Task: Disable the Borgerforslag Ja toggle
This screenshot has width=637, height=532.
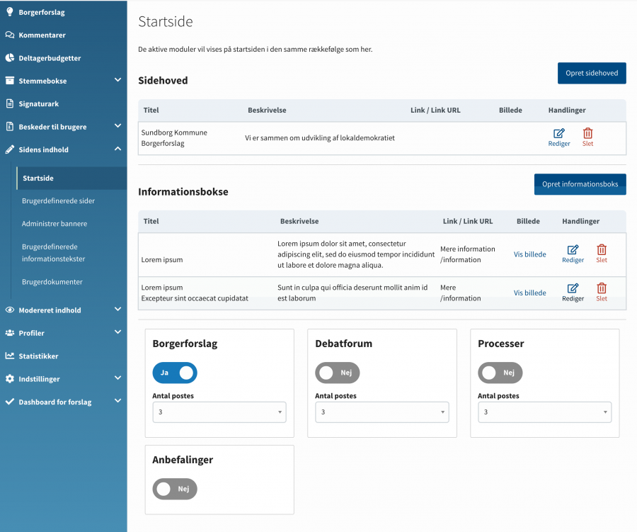Action: point(175,373)
